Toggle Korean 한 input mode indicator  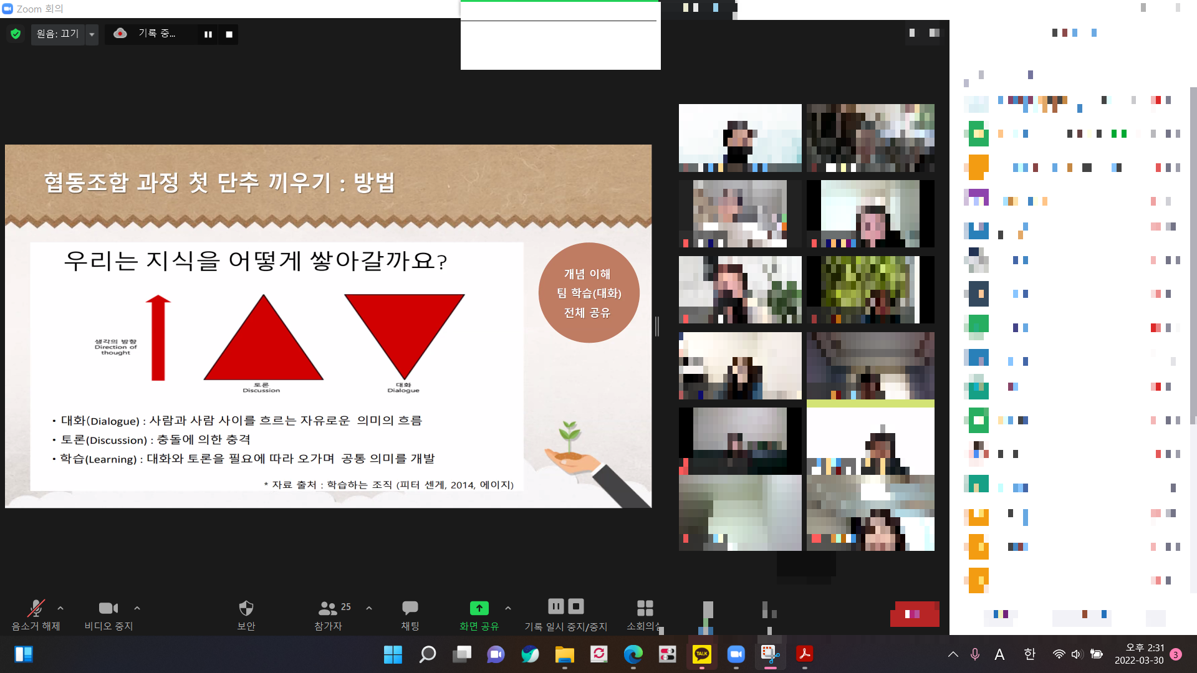pyautogui.click(x=1029, y=654)
